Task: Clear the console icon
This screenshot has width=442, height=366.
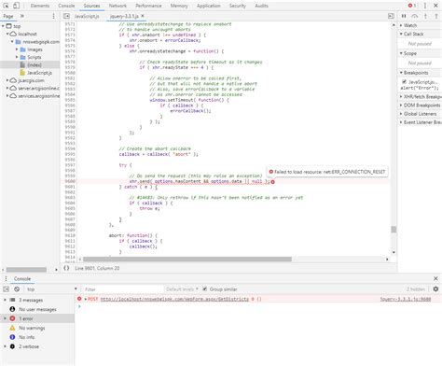Action: pos(17,289)
